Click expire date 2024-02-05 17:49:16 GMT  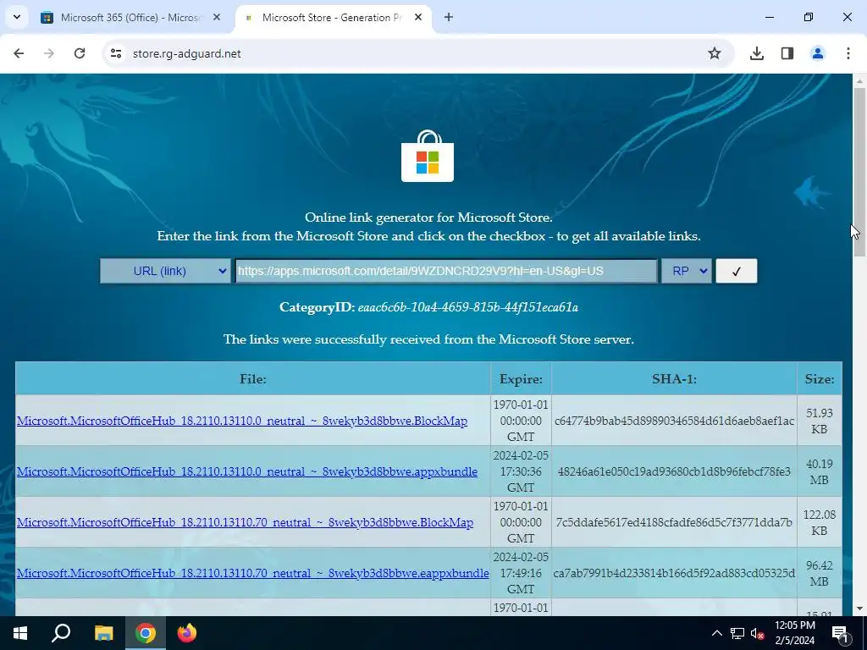click(521, 573)
